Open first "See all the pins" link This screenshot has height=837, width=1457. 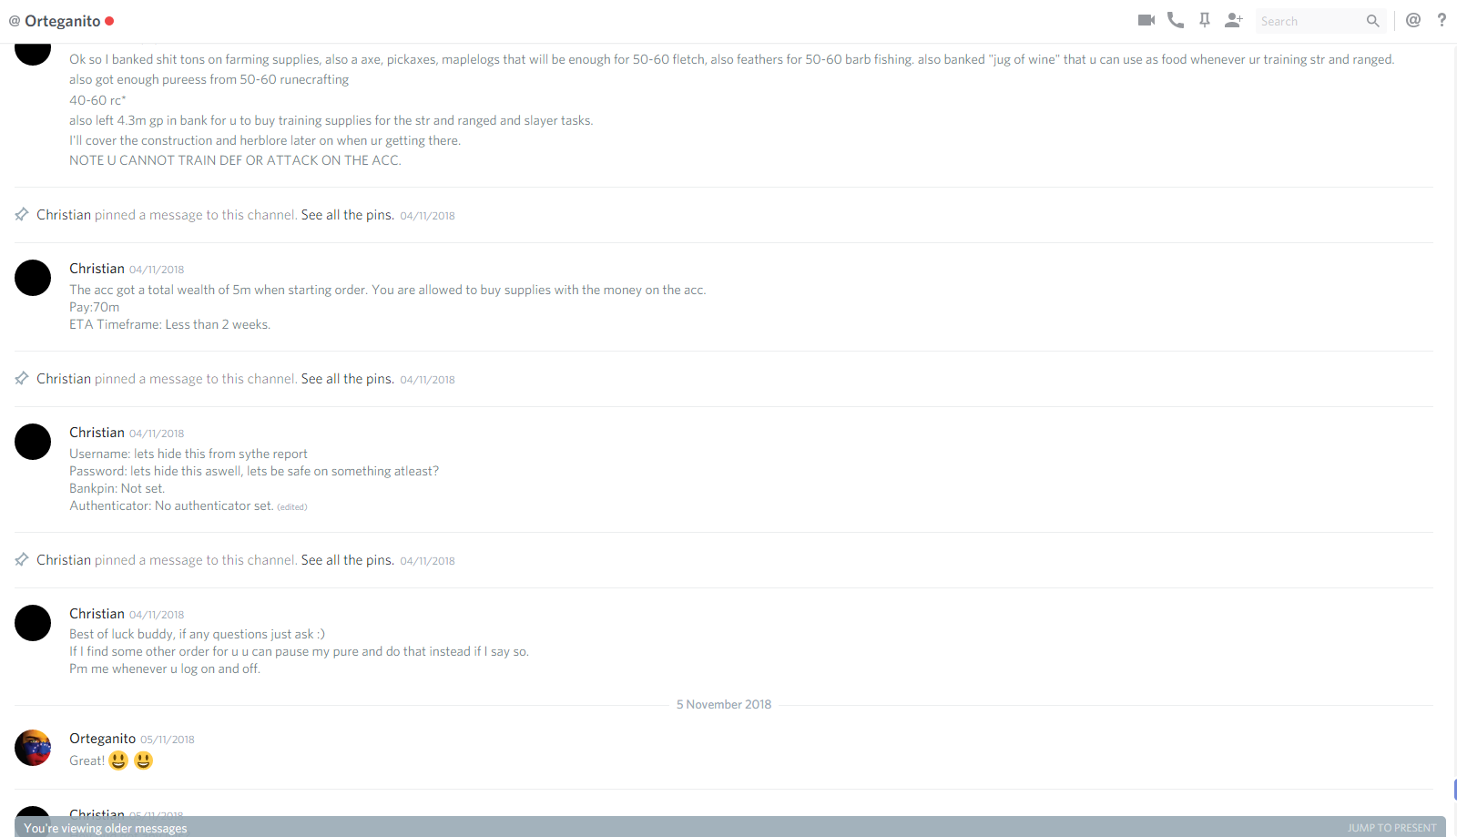point(348,215)
